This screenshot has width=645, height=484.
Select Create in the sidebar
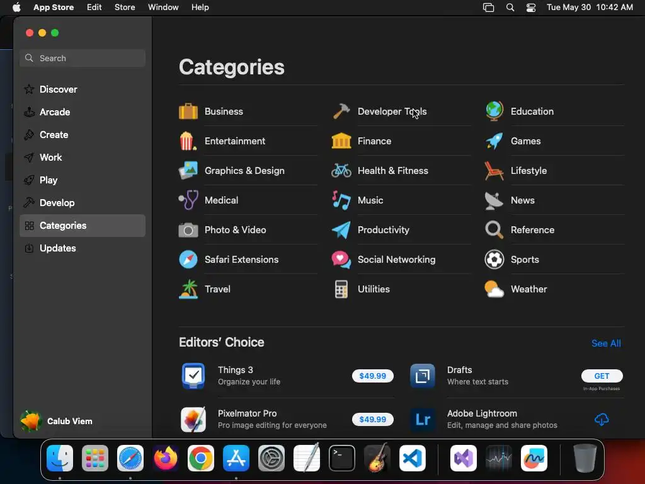83,135
